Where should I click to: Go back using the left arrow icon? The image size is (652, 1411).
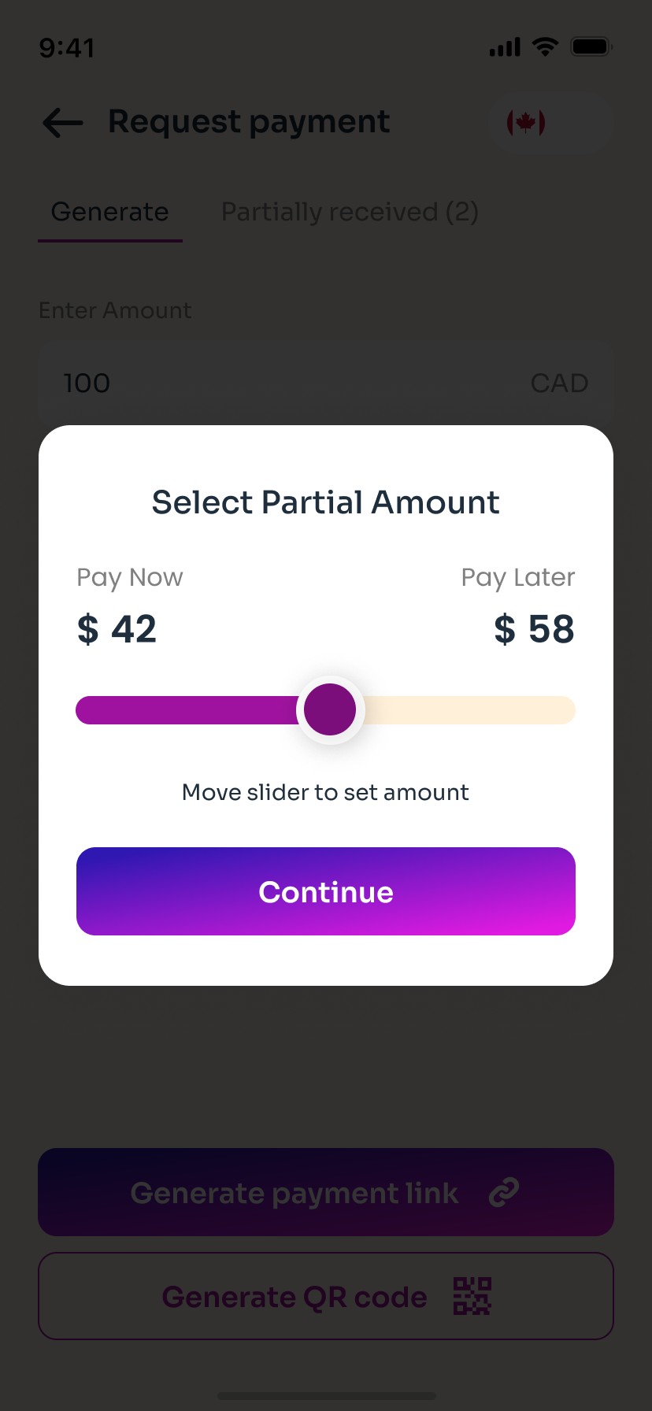pos(62,123)
